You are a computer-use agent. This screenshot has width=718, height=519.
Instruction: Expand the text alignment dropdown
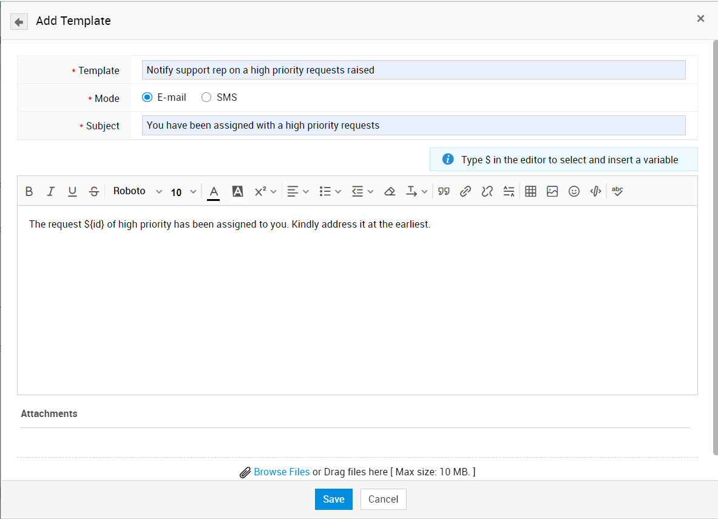coord(298,191)
